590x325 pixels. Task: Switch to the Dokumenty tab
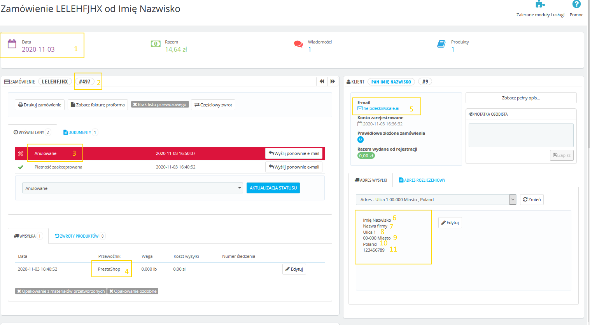(x=80, y=132)
